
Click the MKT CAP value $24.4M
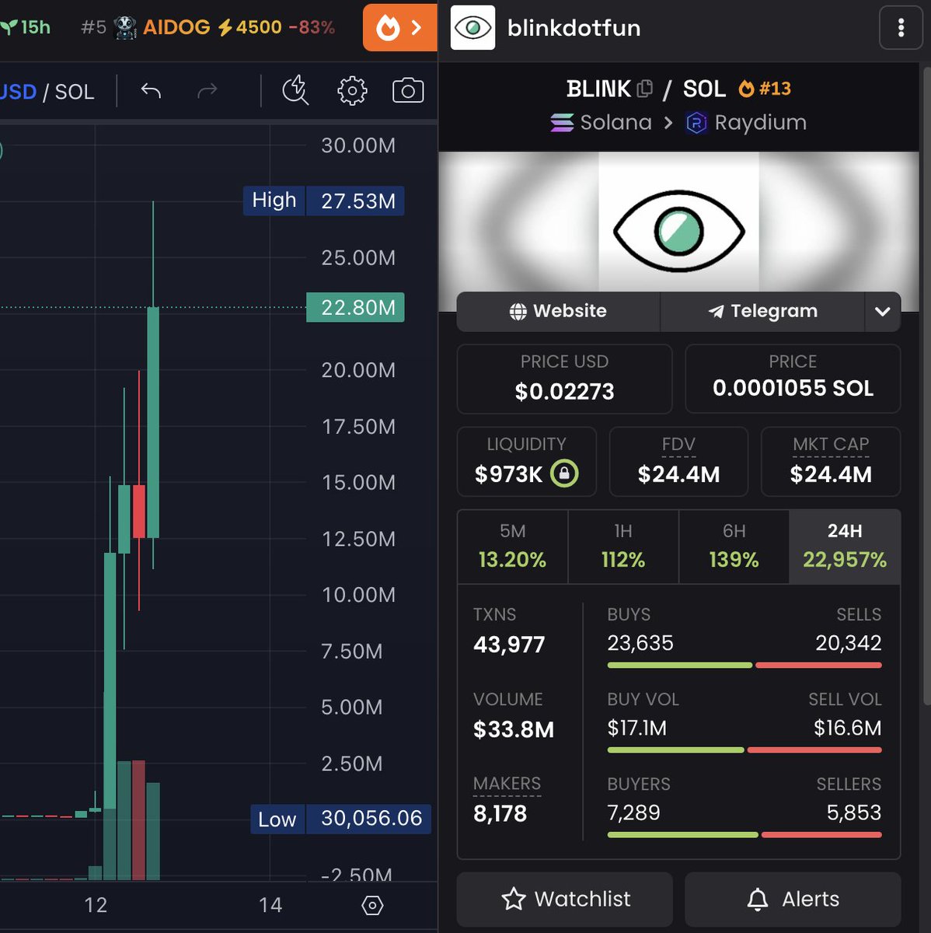pos(831,474)
